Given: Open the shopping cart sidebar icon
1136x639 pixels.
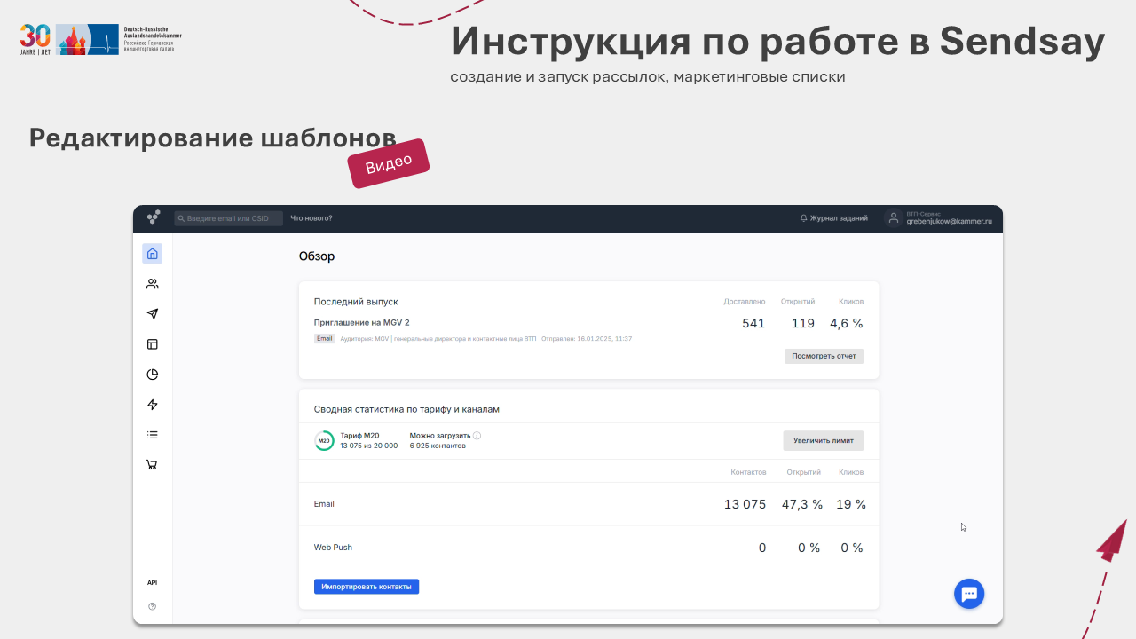Looking at the screenshot, I should click(x=152, y=465).
